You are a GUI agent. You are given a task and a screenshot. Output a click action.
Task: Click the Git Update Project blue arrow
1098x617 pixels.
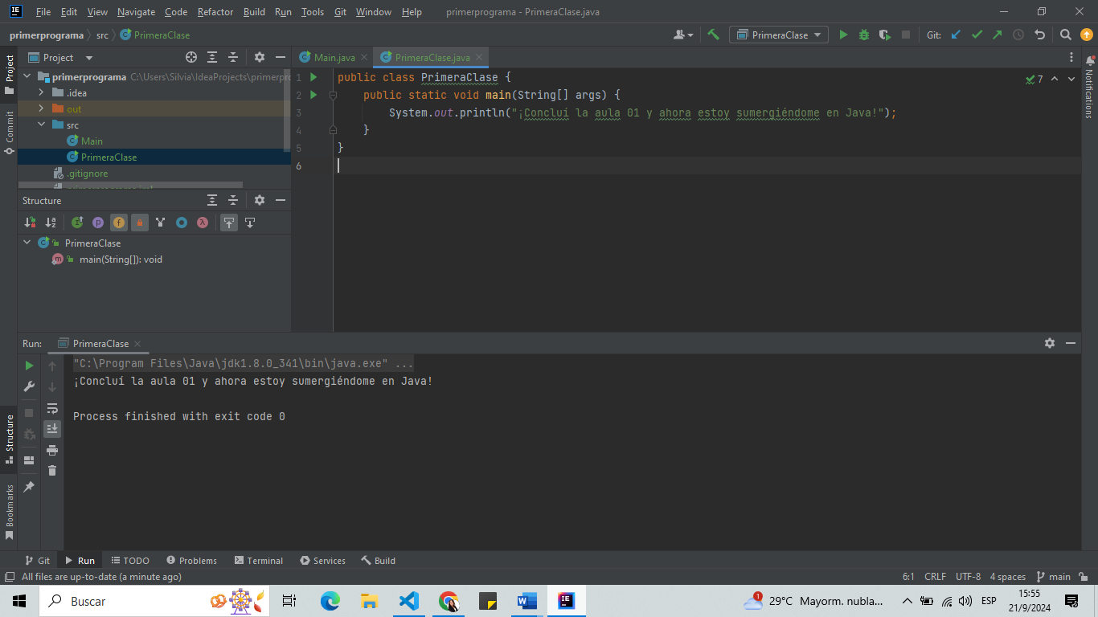(956, 35)
